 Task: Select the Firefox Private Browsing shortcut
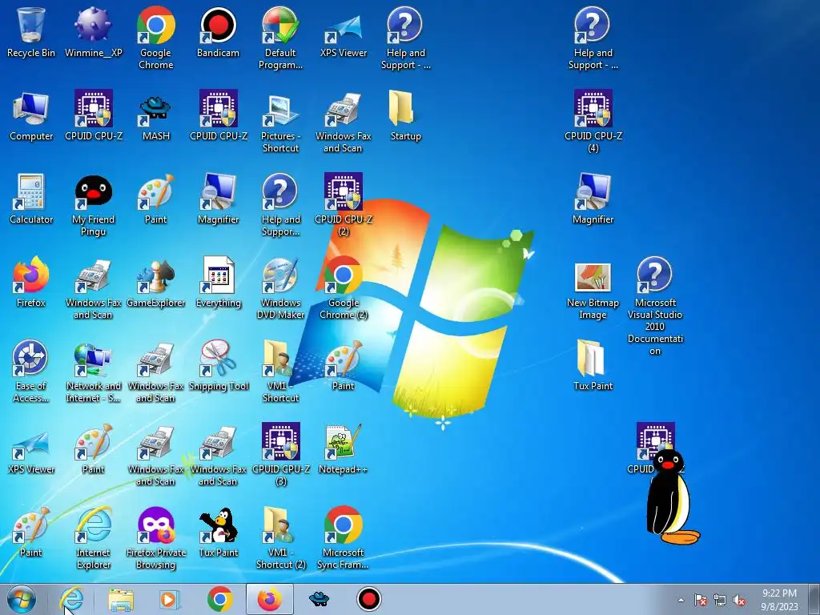pos(156,537)
